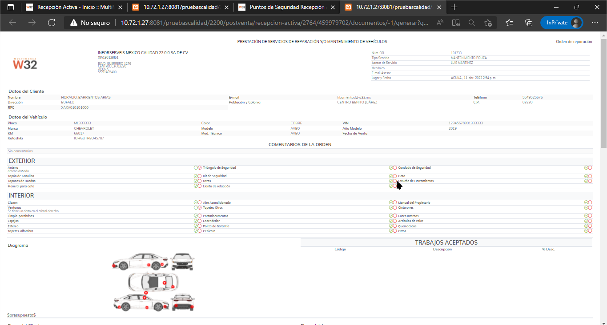This screenshot has width=607, height=325.
Task: Open a new browser tab
Action: [x=454, y=7]
